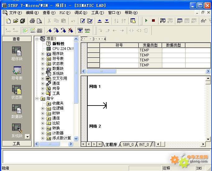The height and width of the screenshot is (171, 212).
Task: Download to PLC with down-arrow icon
Action: point(107,21)
